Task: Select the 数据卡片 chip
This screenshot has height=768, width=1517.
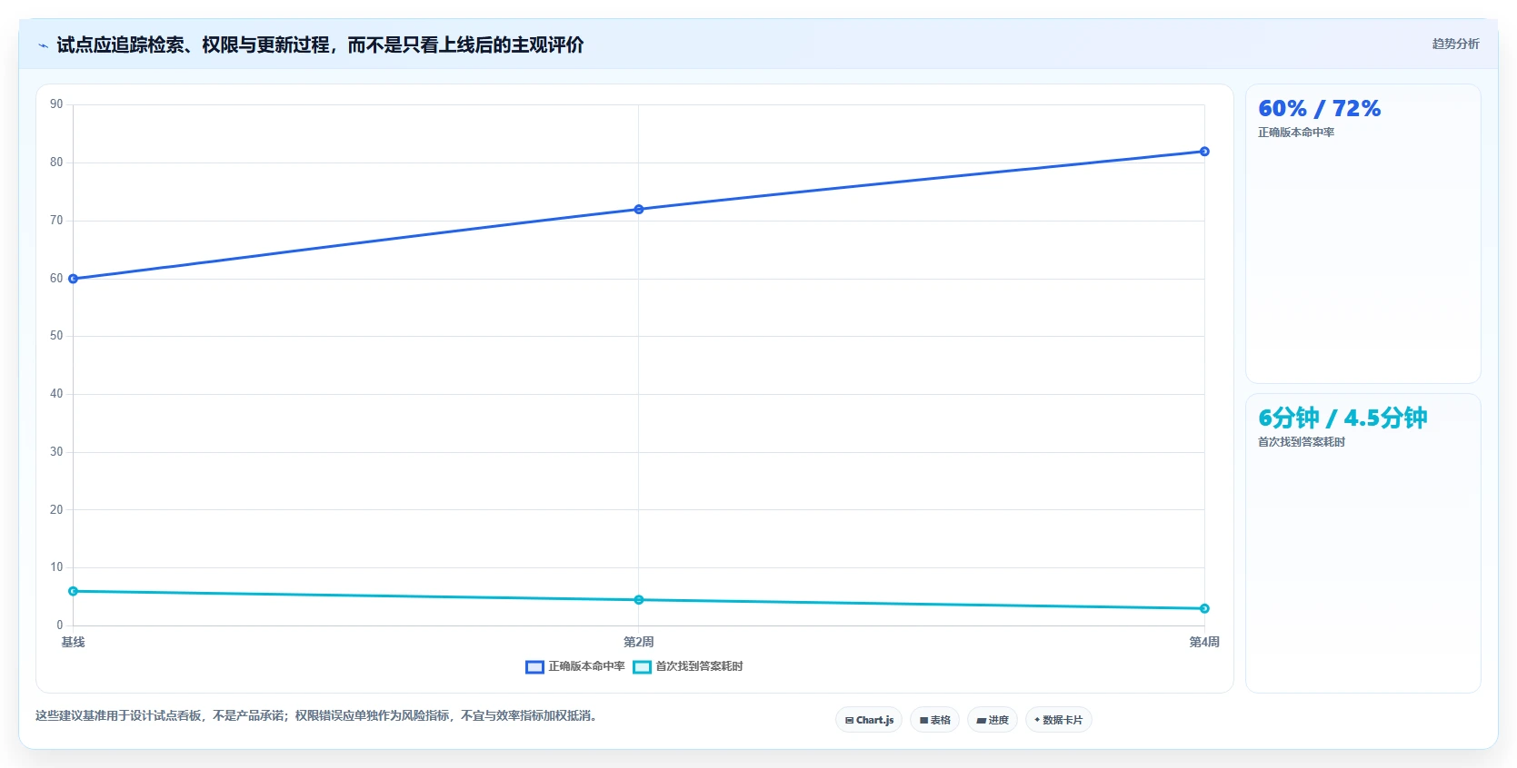Action: pyautogui.click(x=1058, y=720)
